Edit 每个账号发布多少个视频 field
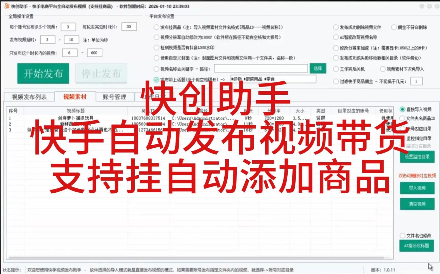This screenshot has height=274, width=440. (x=68, y=27)
